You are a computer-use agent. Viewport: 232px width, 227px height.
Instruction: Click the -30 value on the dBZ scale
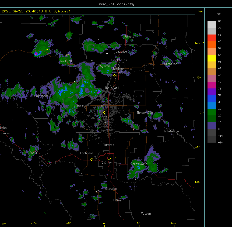pyautogui.click(x=220, y=142)
